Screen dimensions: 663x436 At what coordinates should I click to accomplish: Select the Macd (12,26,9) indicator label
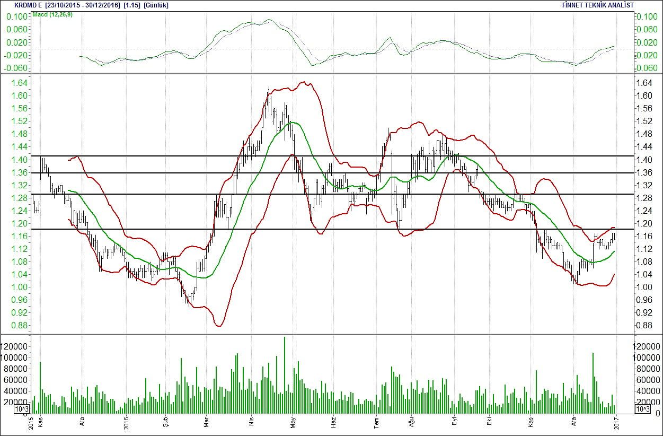click(x=52, y=13)
